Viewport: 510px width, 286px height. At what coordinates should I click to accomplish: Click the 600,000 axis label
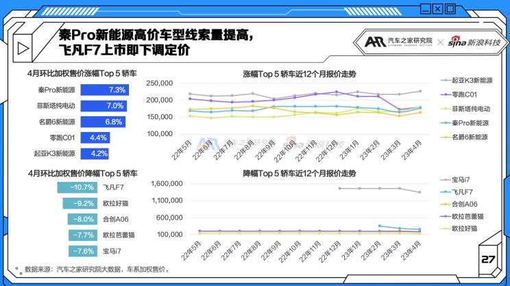click(x=169, y=218)
